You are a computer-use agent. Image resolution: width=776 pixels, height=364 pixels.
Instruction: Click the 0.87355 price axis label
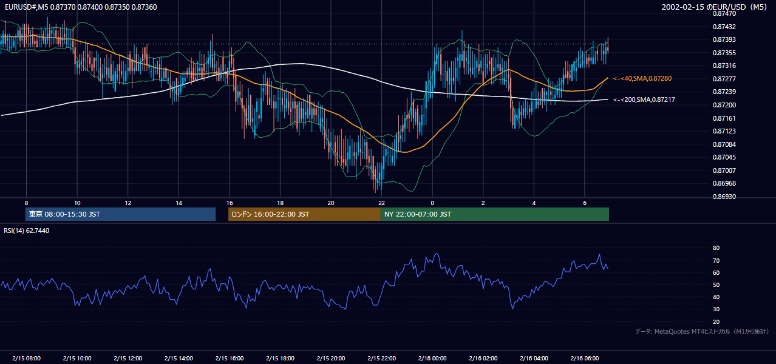(x=724, y=53)
